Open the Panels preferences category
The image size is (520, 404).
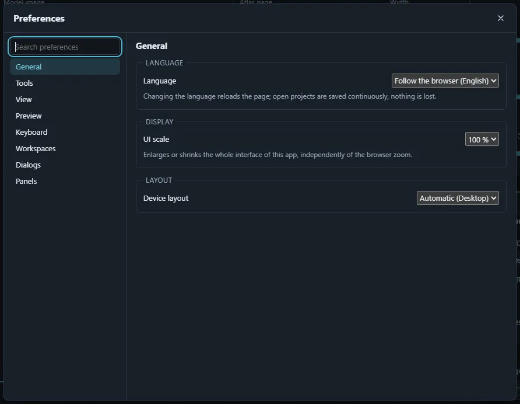pos(65,181)
